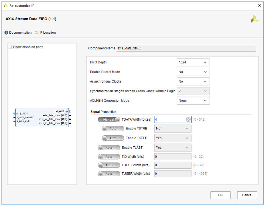The width and height of the screenshot is (265, 206).
Task: Toggle Enable TLAST Auto switch
Action: [x=109, y=148]
